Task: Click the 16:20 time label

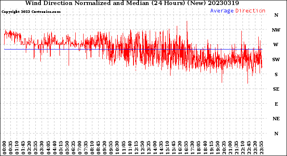Action: pyautogui.click(x=180, y=148)
